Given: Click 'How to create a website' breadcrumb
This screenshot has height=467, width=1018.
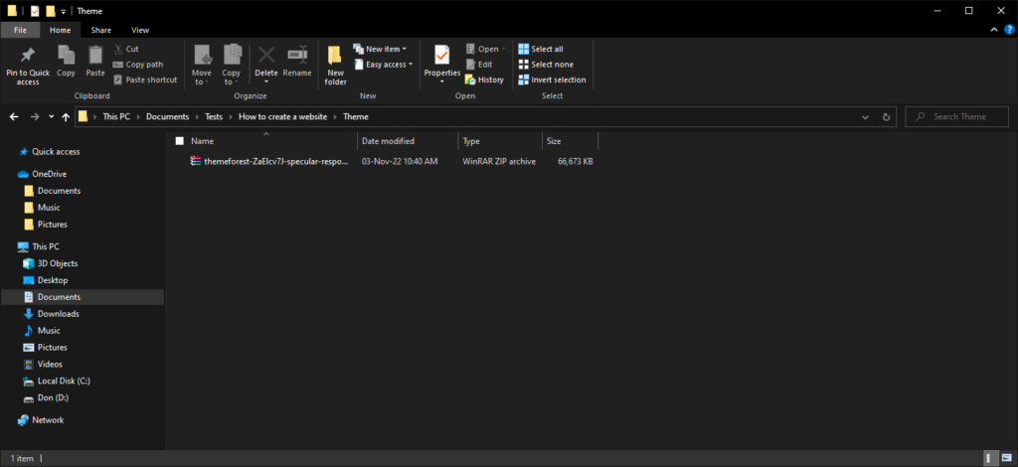Looking at the screenshot, I should 283,117.
